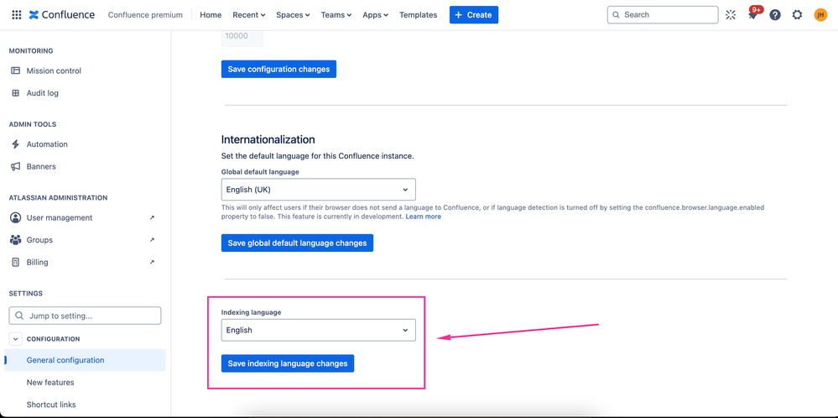This screenshot has width=838, height=418.
Task: Follow the Learn more link
Action: click(x=424, y=217)
